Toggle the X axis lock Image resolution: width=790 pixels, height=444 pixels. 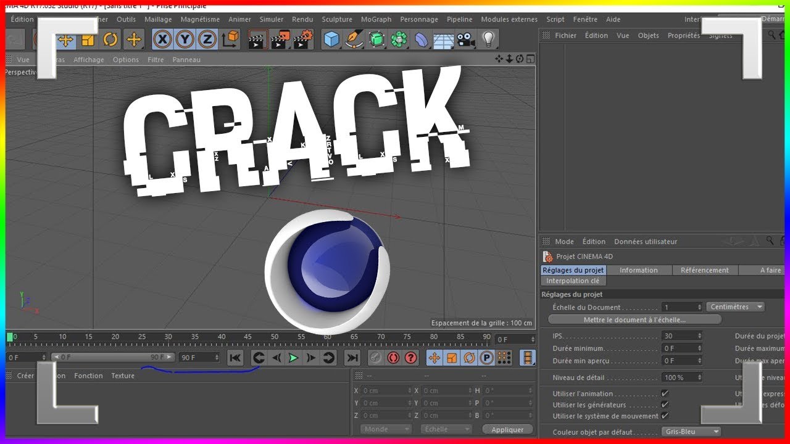tap(162, 40)
